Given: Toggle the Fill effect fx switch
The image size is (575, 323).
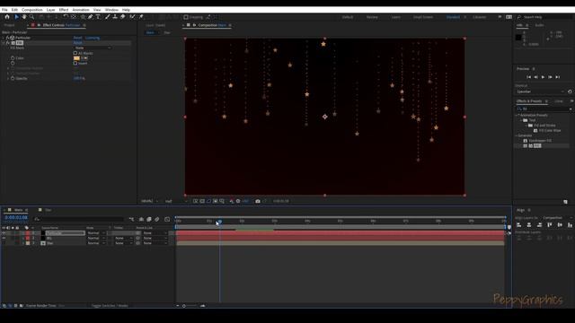Looking at the screenshot, I should tap(8, 43).
